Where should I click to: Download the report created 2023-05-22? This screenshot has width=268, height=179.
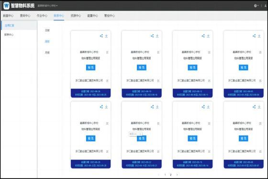click(x=157, y=107)
